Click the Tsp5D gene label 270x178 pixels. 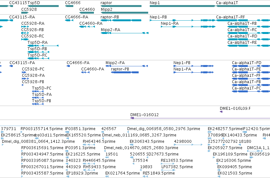point(34,3)
